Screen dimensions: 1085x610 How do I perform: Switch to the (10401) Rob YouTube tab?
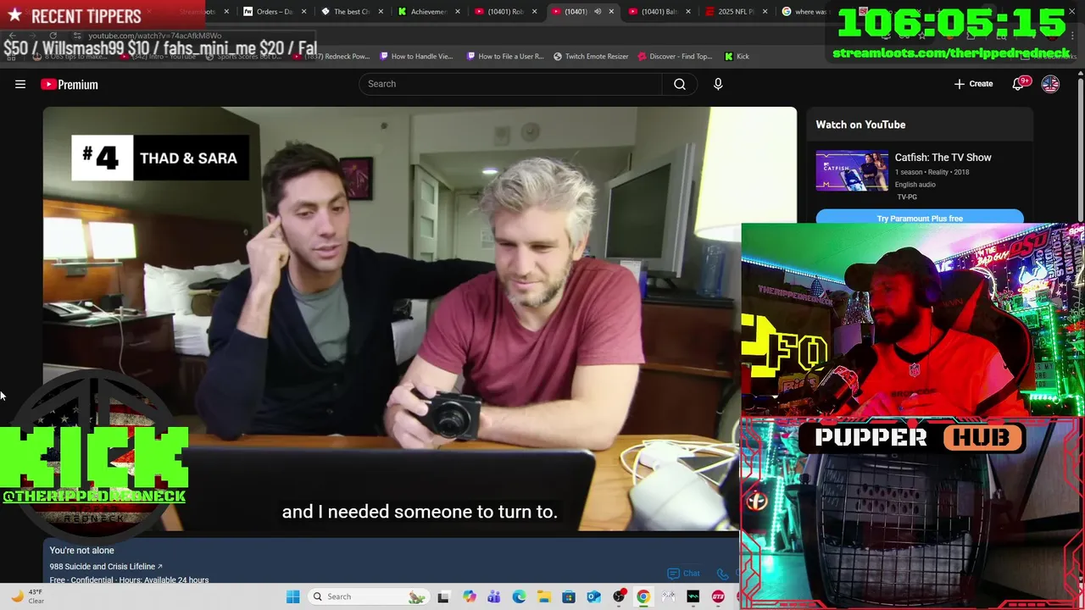coord(505,12)
